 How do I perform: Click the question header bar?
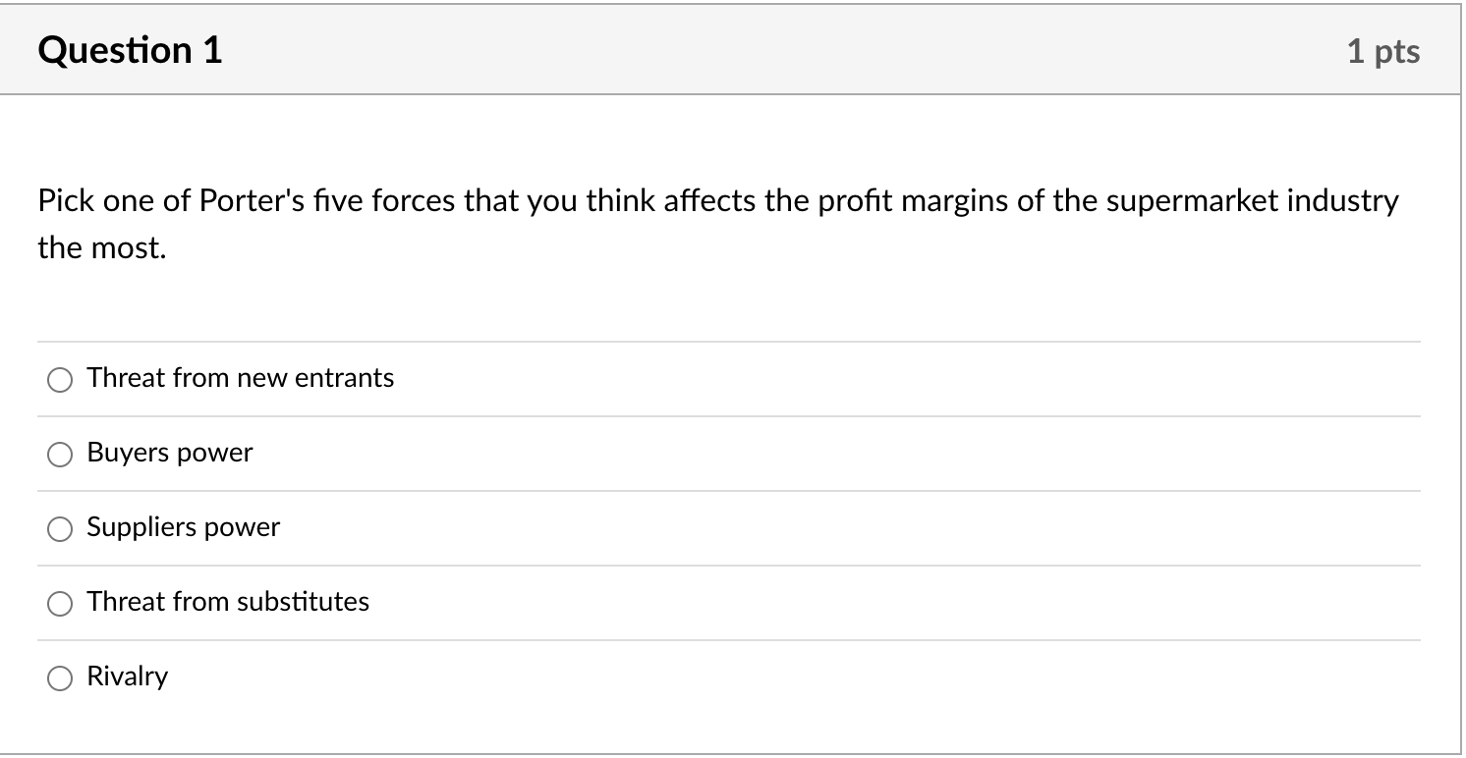pyautogui.click(x=733, y=49)
